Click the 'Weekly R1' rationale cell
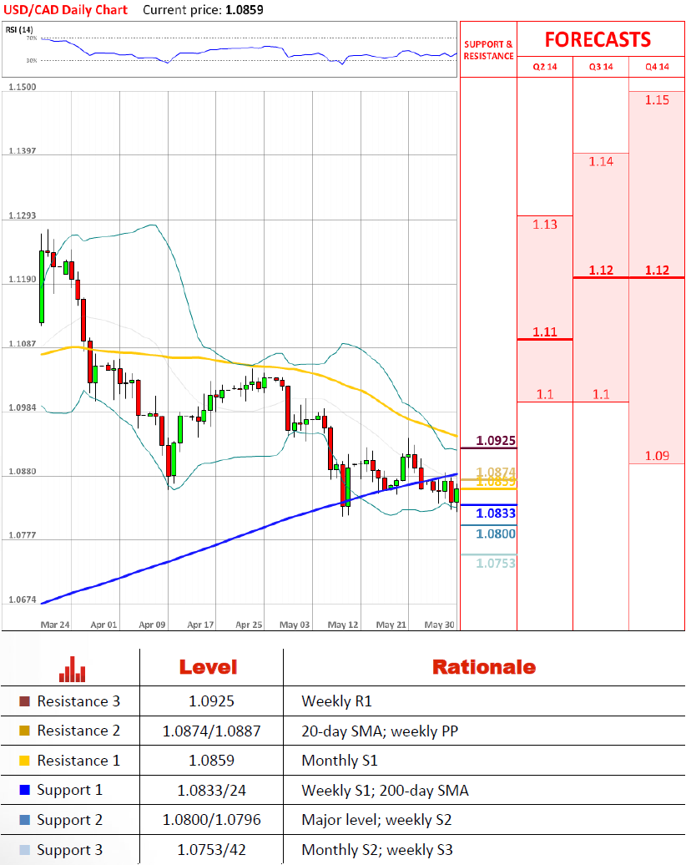This screenshot has width=686, height=865. point(337,701)
